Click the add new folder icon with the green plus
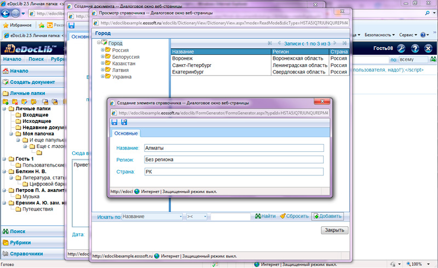The width and height of the screenshot is (438, 268). pyautogui.click(x=5, y=102)
